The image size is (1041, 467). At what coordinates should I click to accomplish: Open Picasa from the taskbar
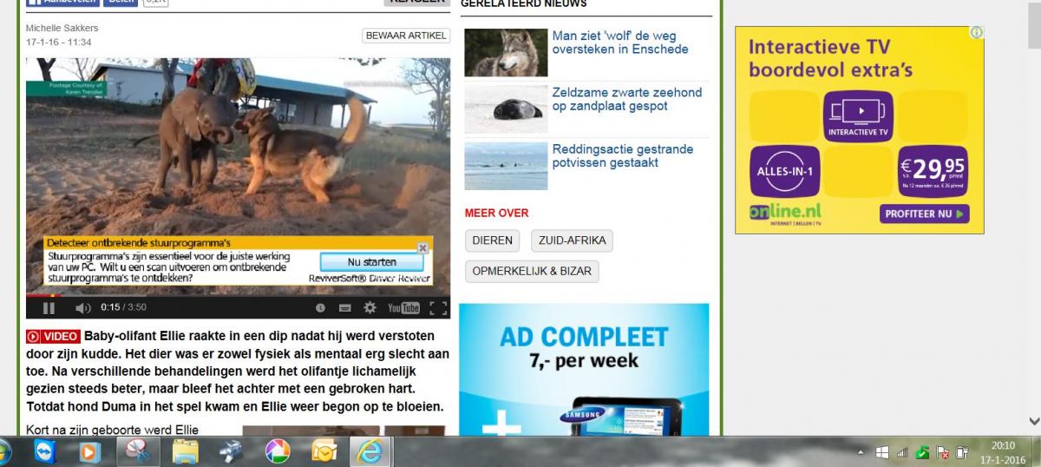tap(277, 451)
